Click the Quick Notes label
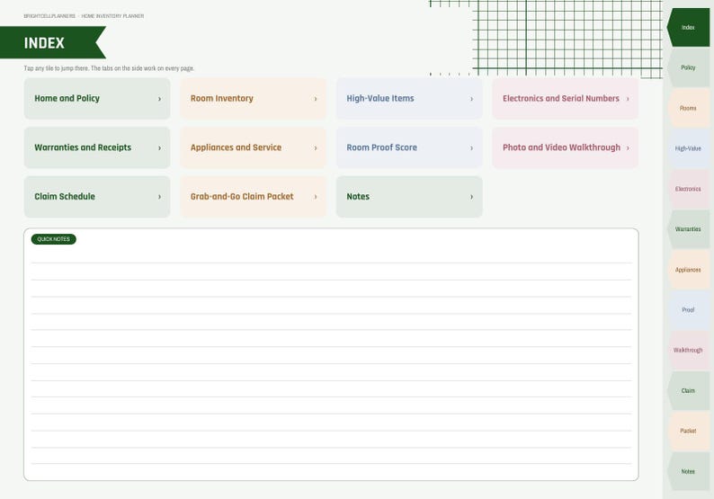Image resolution: width=714 pixels, height=499 pixels. click(54, 239)
